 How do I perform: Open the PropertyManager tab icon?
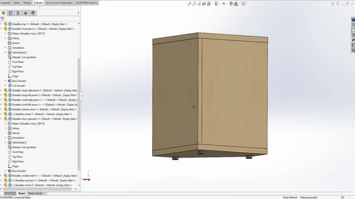[x=11, y=13]
